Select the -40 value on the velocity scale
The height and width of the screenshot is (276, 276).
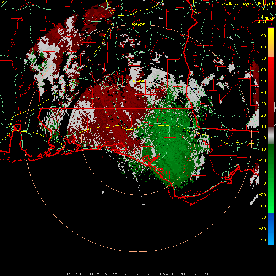pyautogui.click(x=262, y=183)
